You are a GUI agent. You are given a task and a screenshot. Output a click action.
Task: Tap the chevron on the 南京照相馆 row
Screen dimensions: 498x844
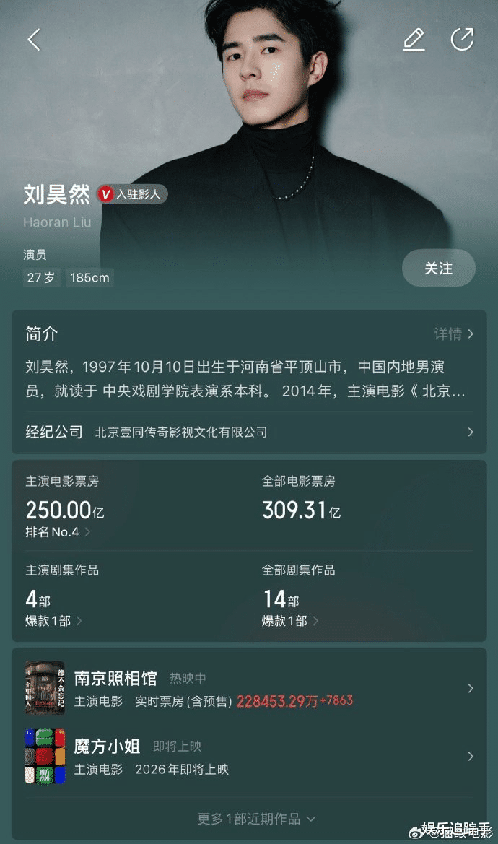click(x=471, y=689)
